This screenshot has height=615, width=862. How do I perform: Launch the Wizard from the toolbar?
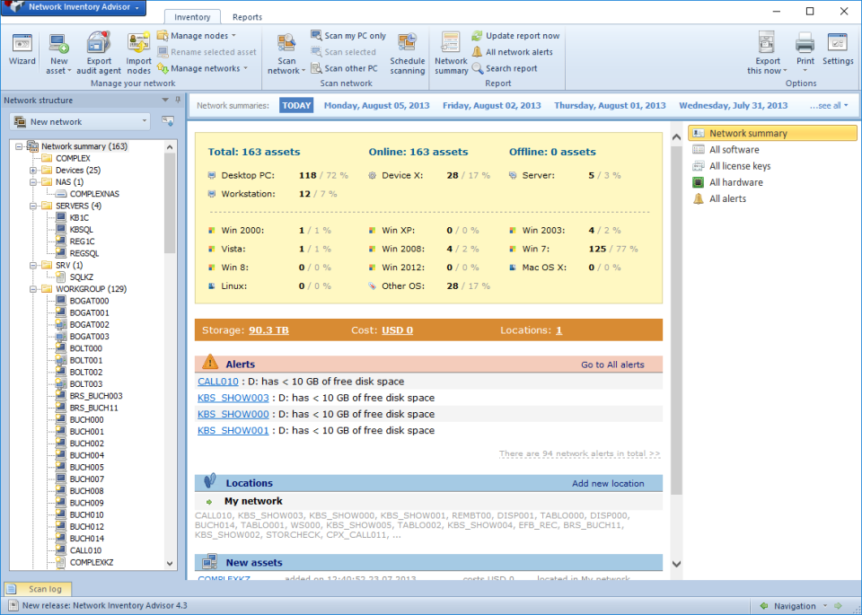22,49
